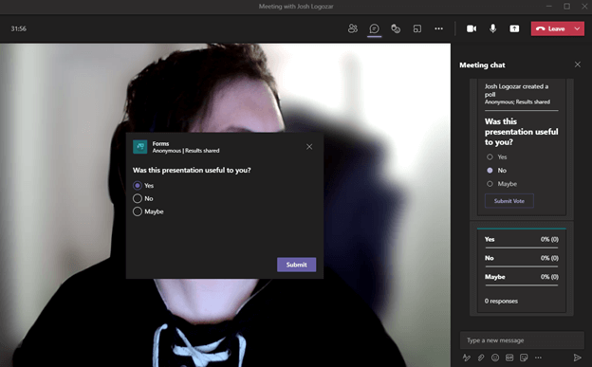Toggle the meeting chat icon in the toolbar

pyautogui.click(x=374, y=28)
